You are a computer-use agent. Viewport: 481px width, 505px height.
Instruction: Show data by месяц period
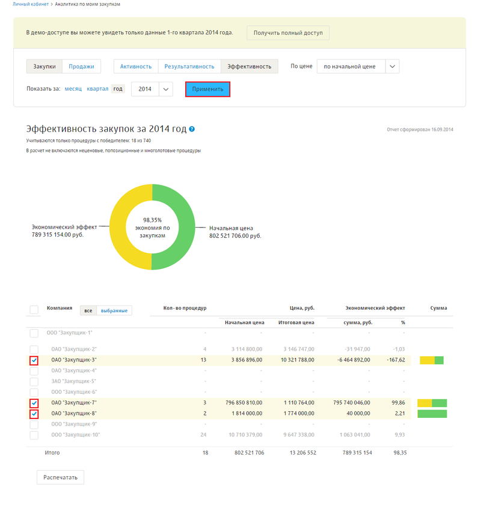(73, 89)
